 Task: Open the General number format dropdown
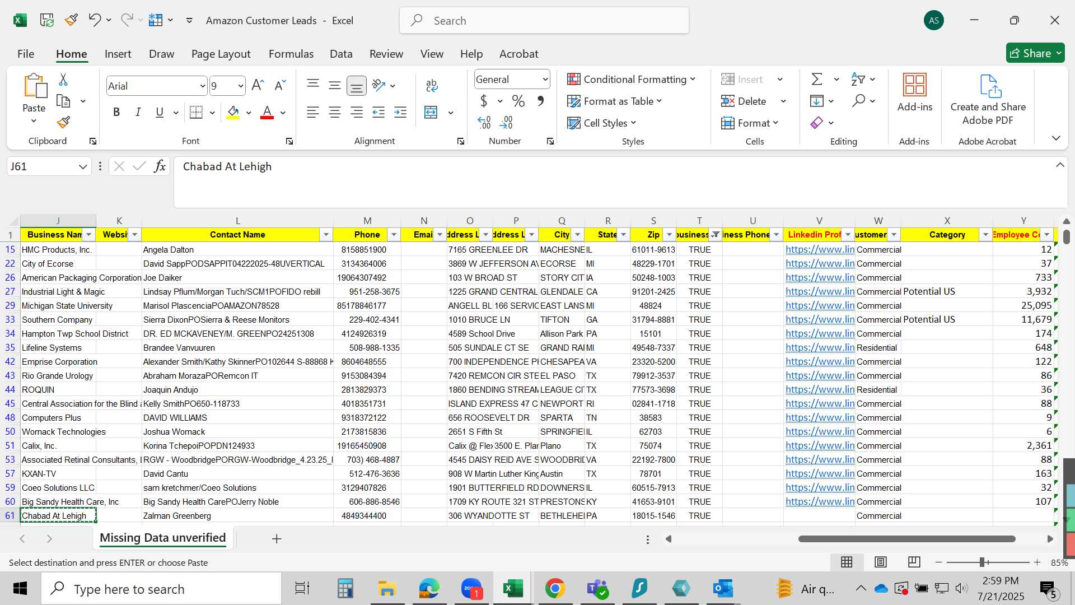click(x=545, y=80)
